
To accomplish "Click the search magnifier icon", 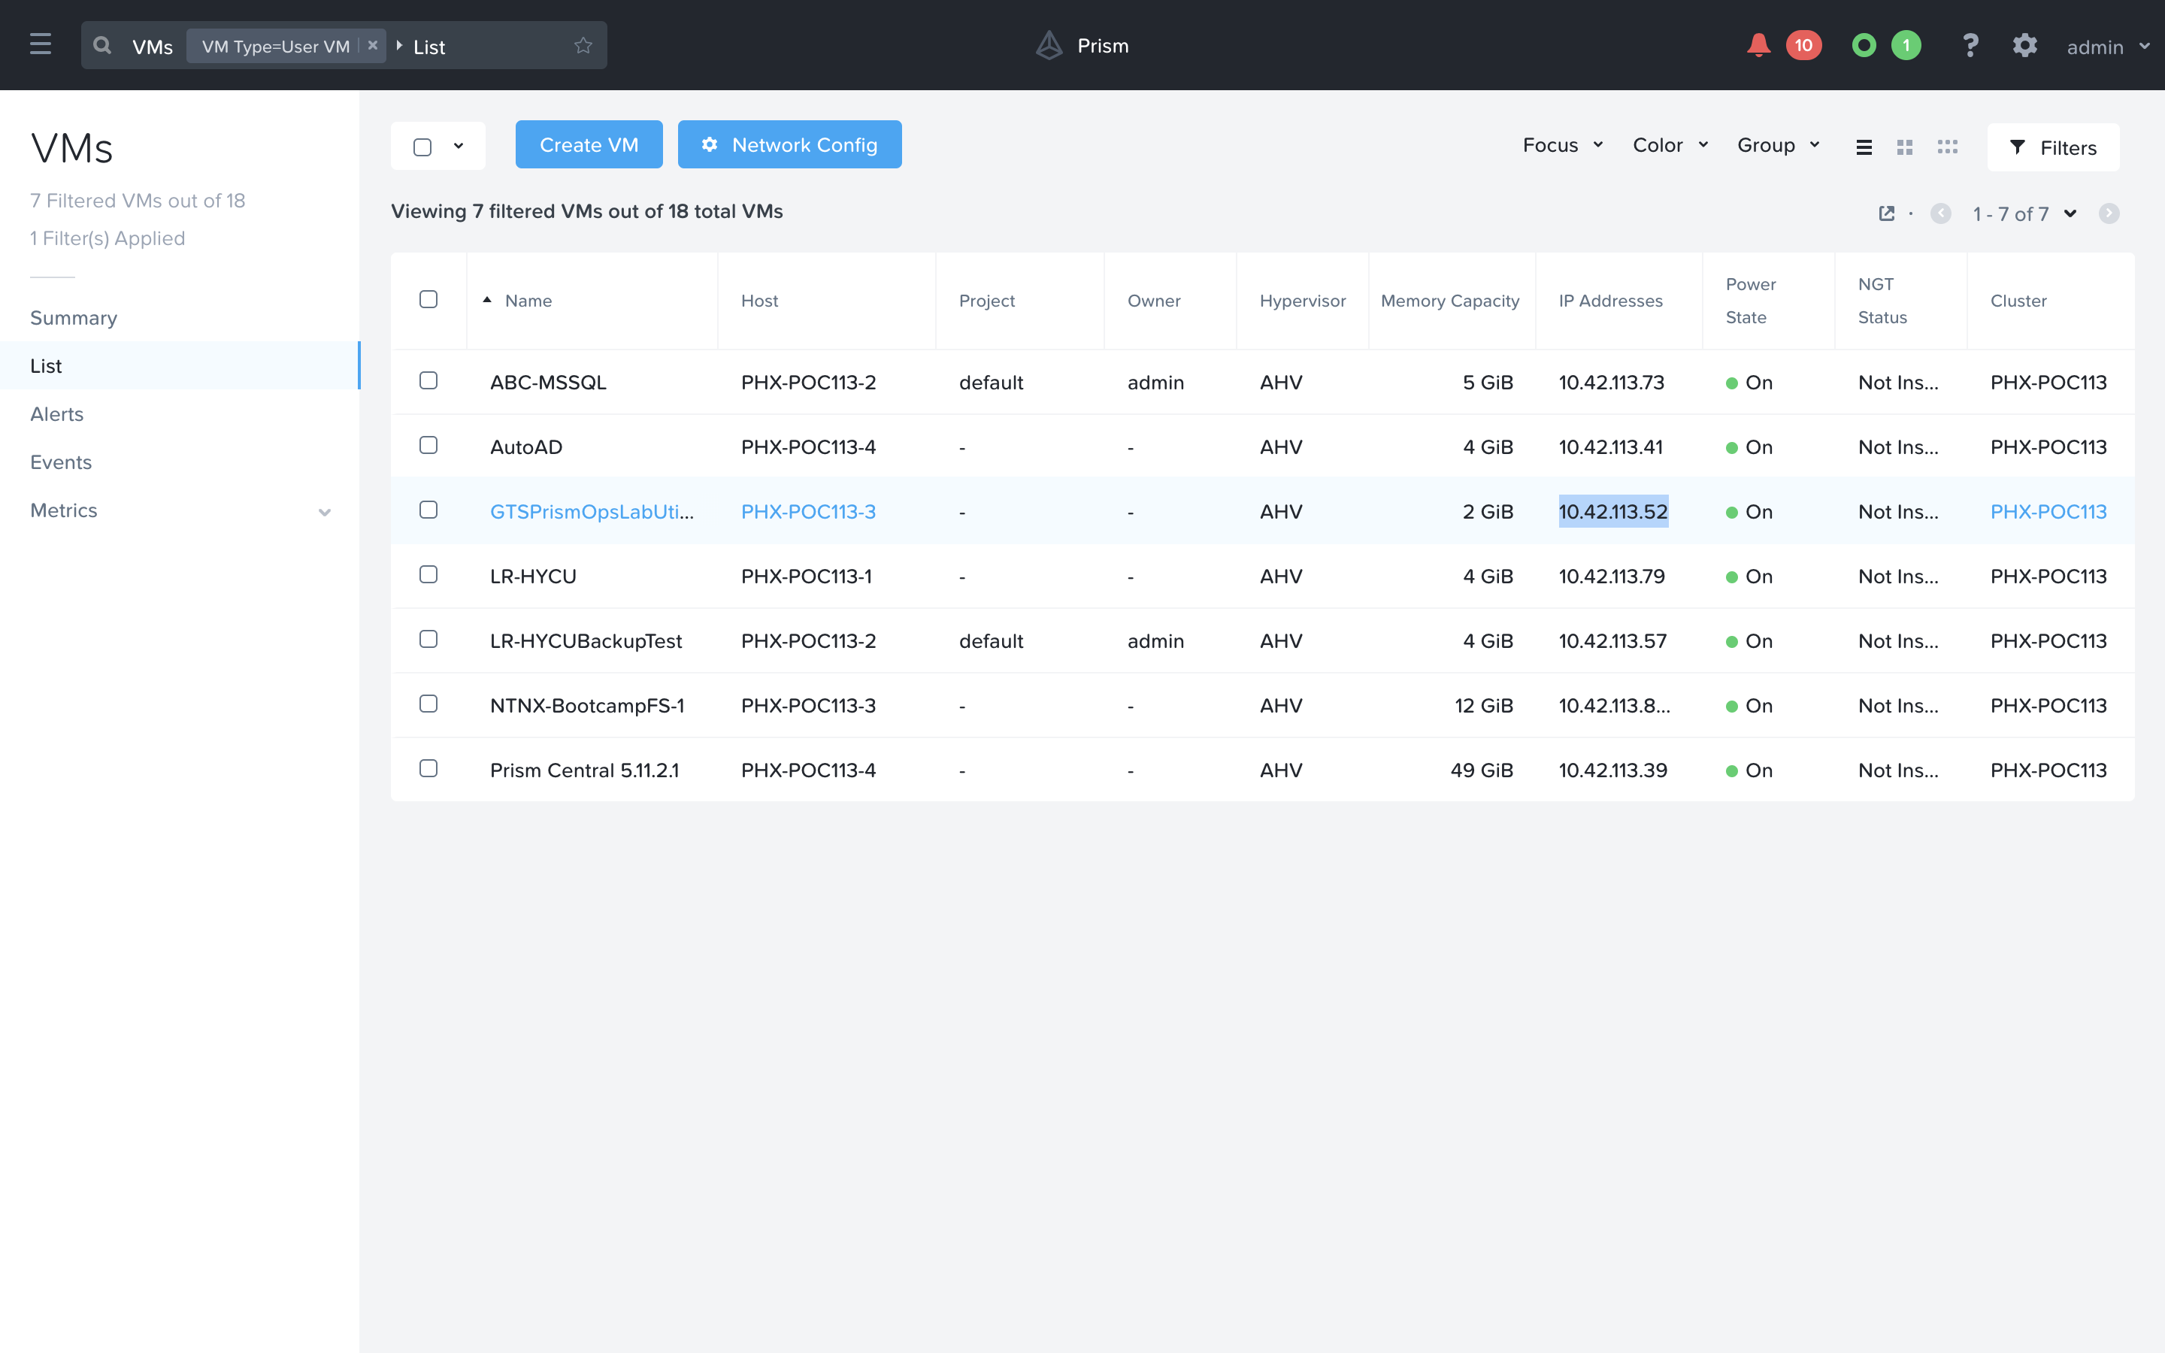I will tap(103, 45).
